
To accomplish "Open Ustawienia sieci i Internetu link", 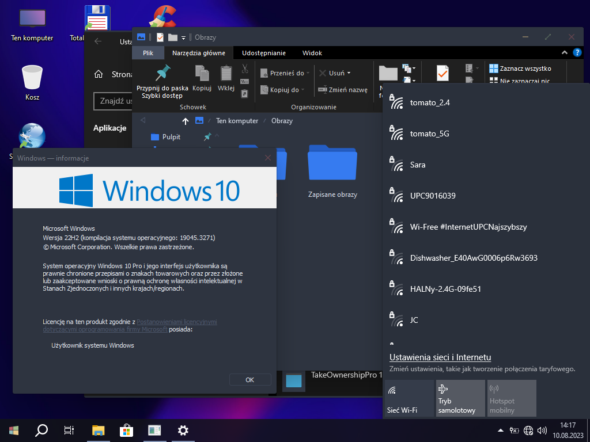I will click(x=440, y=357).
